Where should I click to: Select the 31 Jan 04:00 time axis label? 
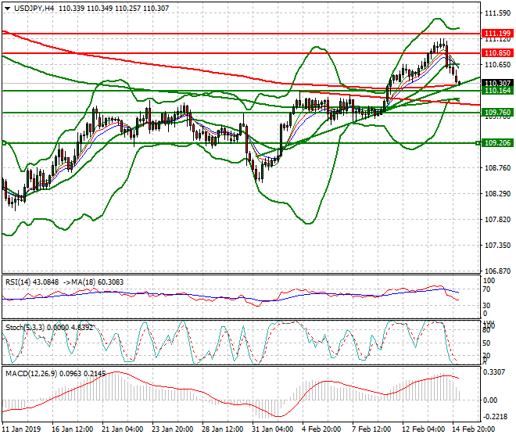coord(273,429)
